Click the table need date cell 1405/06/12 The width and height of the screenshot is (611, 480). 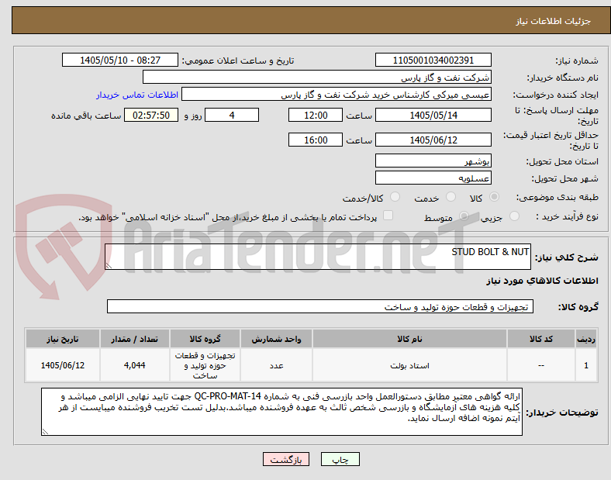(63, 365)
